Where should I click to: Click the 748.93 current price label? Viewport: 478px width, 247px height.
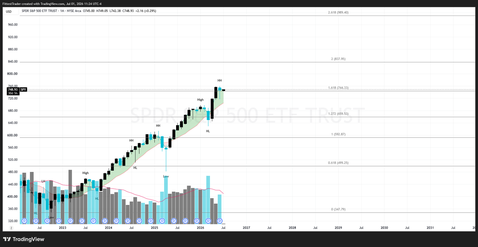coord(13,90)
